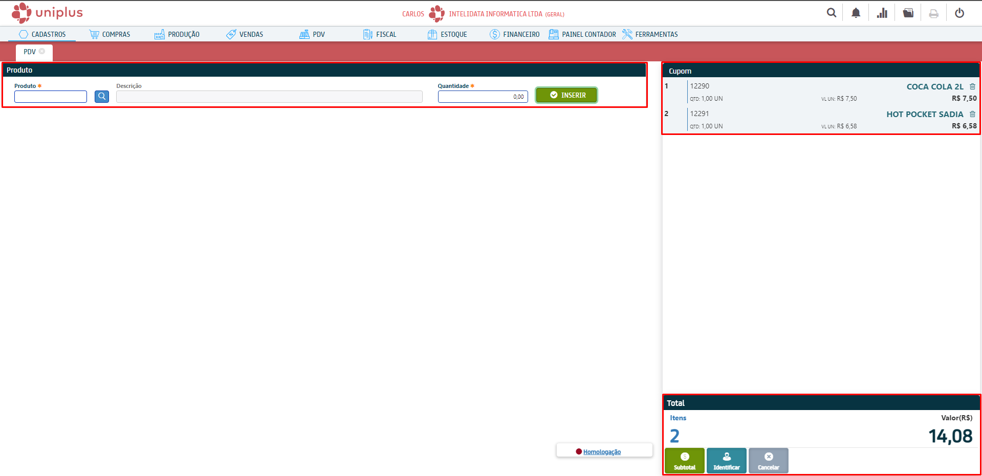Viewport: 982px width, 476px height.
Task: Focus the Produto code input field
Action: 51,97
